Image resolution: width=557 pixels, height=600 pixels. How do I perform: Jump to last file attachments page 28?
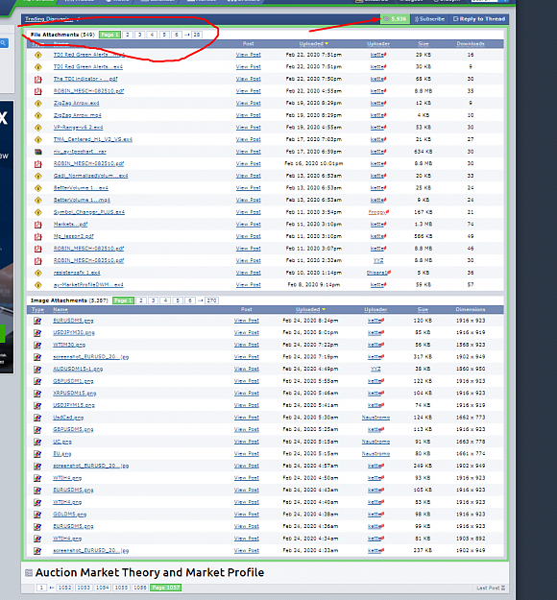[x=196, y=35]
